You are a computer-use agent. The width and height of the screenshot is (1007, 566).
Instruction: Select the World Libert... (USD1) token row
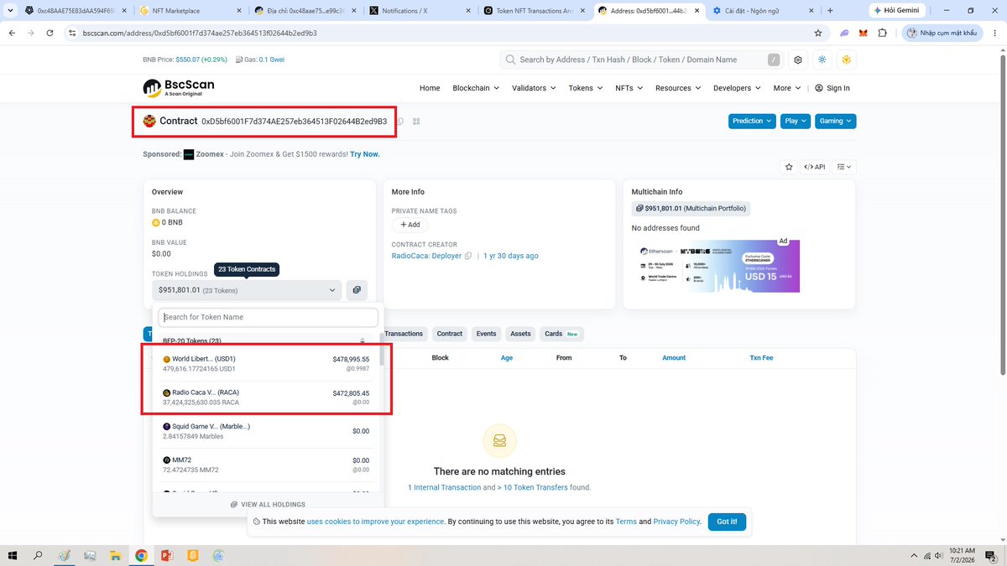pyautogui.click(x=266, y=363)
